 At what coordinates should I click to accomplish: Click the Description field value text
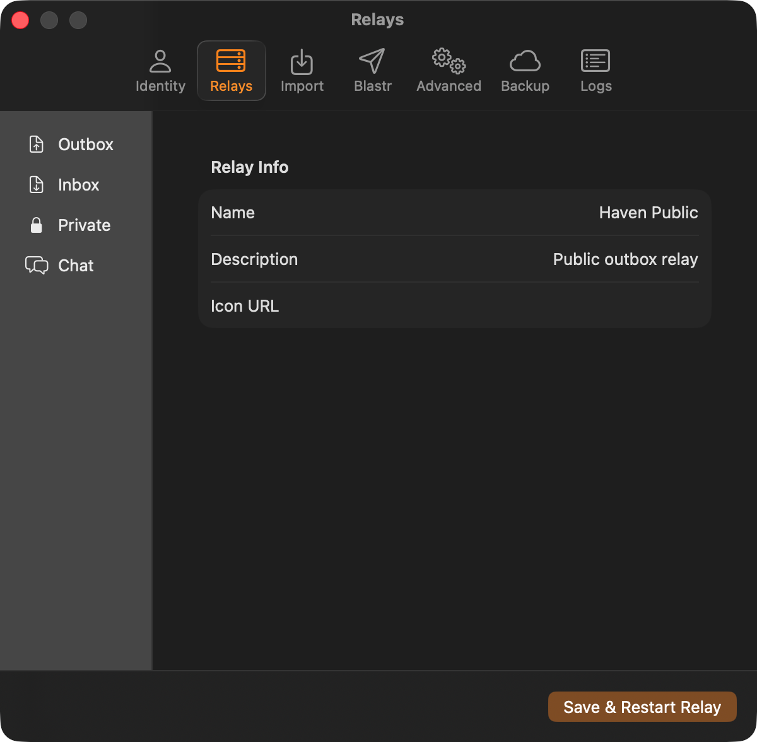tap(625, 259)
